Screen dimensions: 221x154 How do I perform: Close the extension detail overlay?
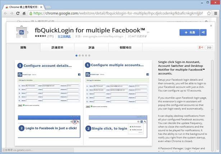coord(211,25)
